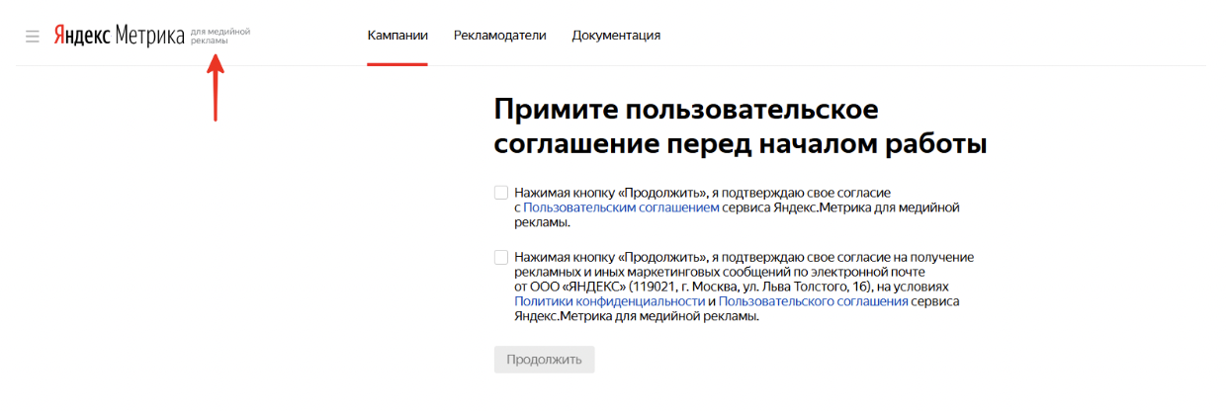Viewport: 1226px width, 411px height.
Task: Tick the marketing emails consent checkbox
Action: [501, 257]
